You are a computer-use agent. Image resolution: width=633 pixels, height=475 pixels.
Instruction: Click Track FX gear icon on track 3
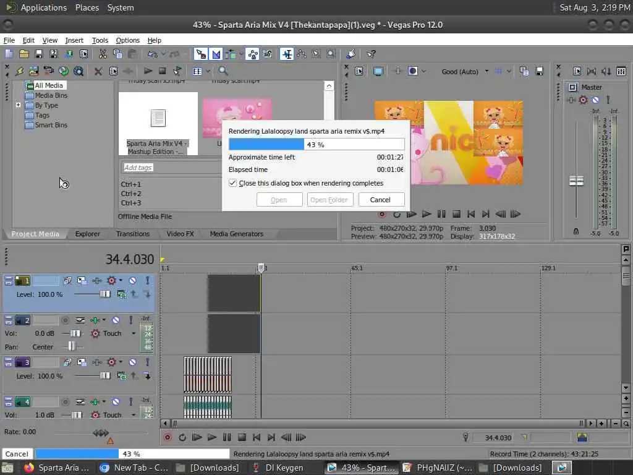[111, 362]
